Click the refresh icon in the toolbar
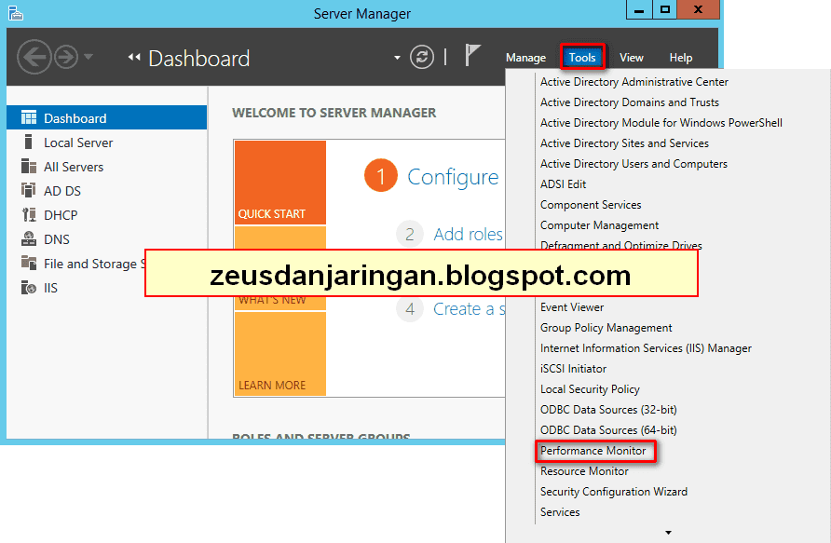 point(421,57)
